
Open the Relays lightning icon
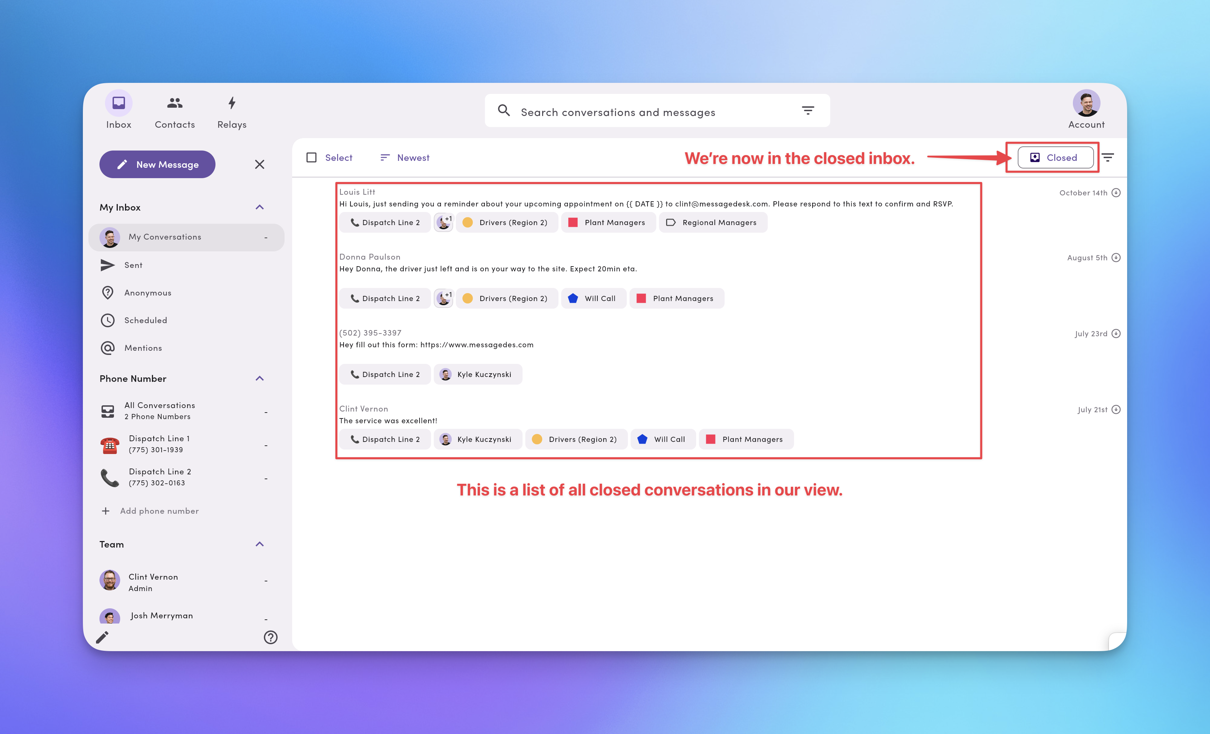(232, 103)
